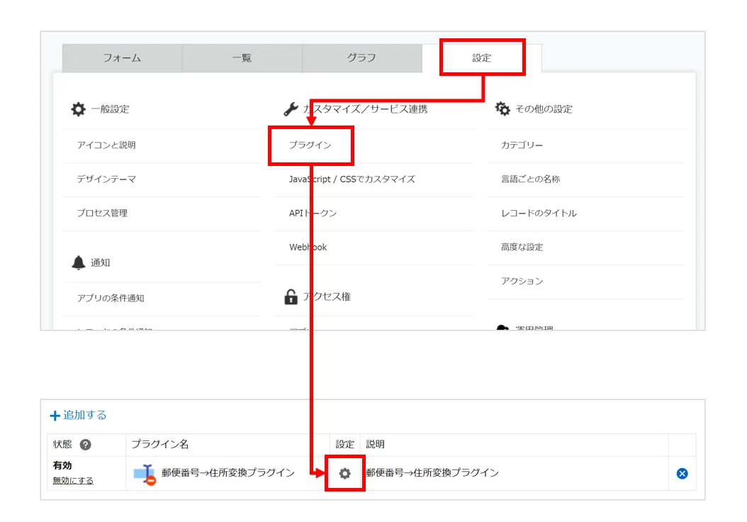Open the Webhook settings
747x522 pixels.
click(x=308, y=247)
